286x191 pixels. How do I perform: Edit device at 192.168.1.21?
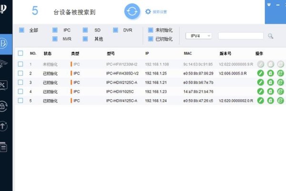(260, 82)
